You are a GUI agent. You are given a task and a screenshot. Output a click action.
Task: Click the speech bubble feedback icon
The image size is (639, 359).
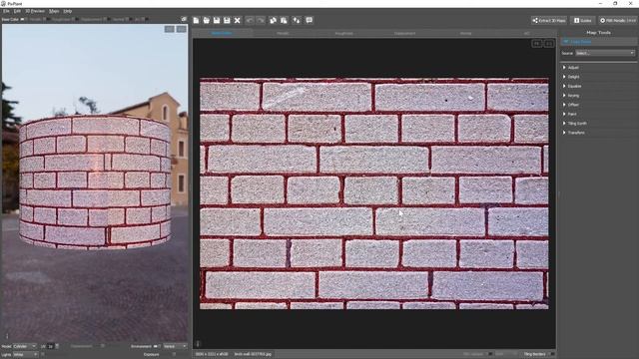click(309, 20)
